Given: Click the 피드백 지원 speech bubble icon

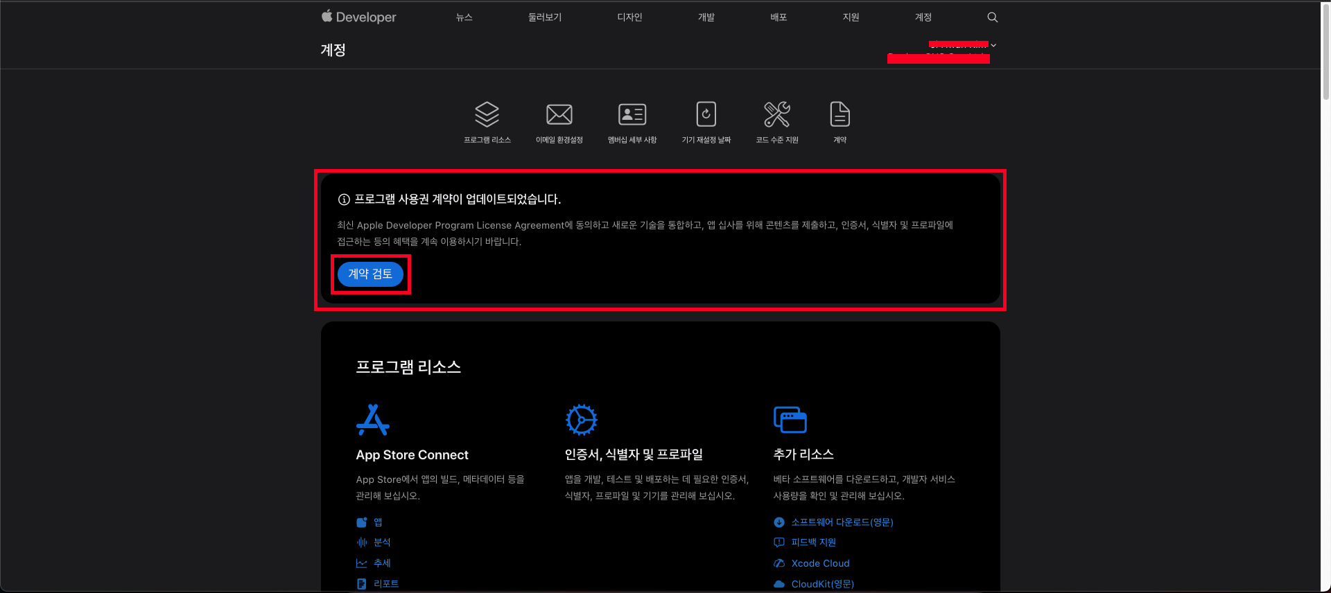Looking at the screenshot, I should tap(778, 542).
